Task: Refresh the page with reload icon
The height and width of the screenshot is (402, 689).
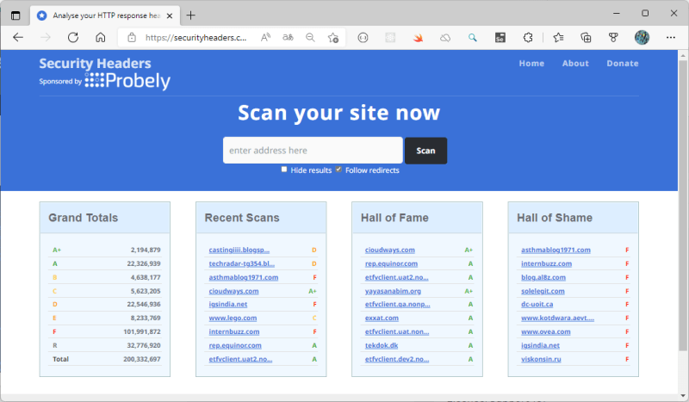Action: (73, 37)
